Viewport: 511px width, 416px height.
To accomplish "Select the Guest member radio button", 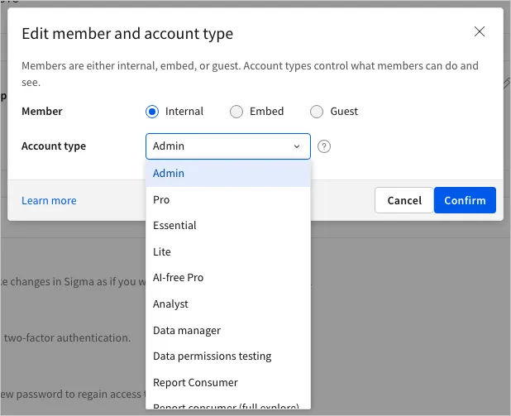I will 317,112.
